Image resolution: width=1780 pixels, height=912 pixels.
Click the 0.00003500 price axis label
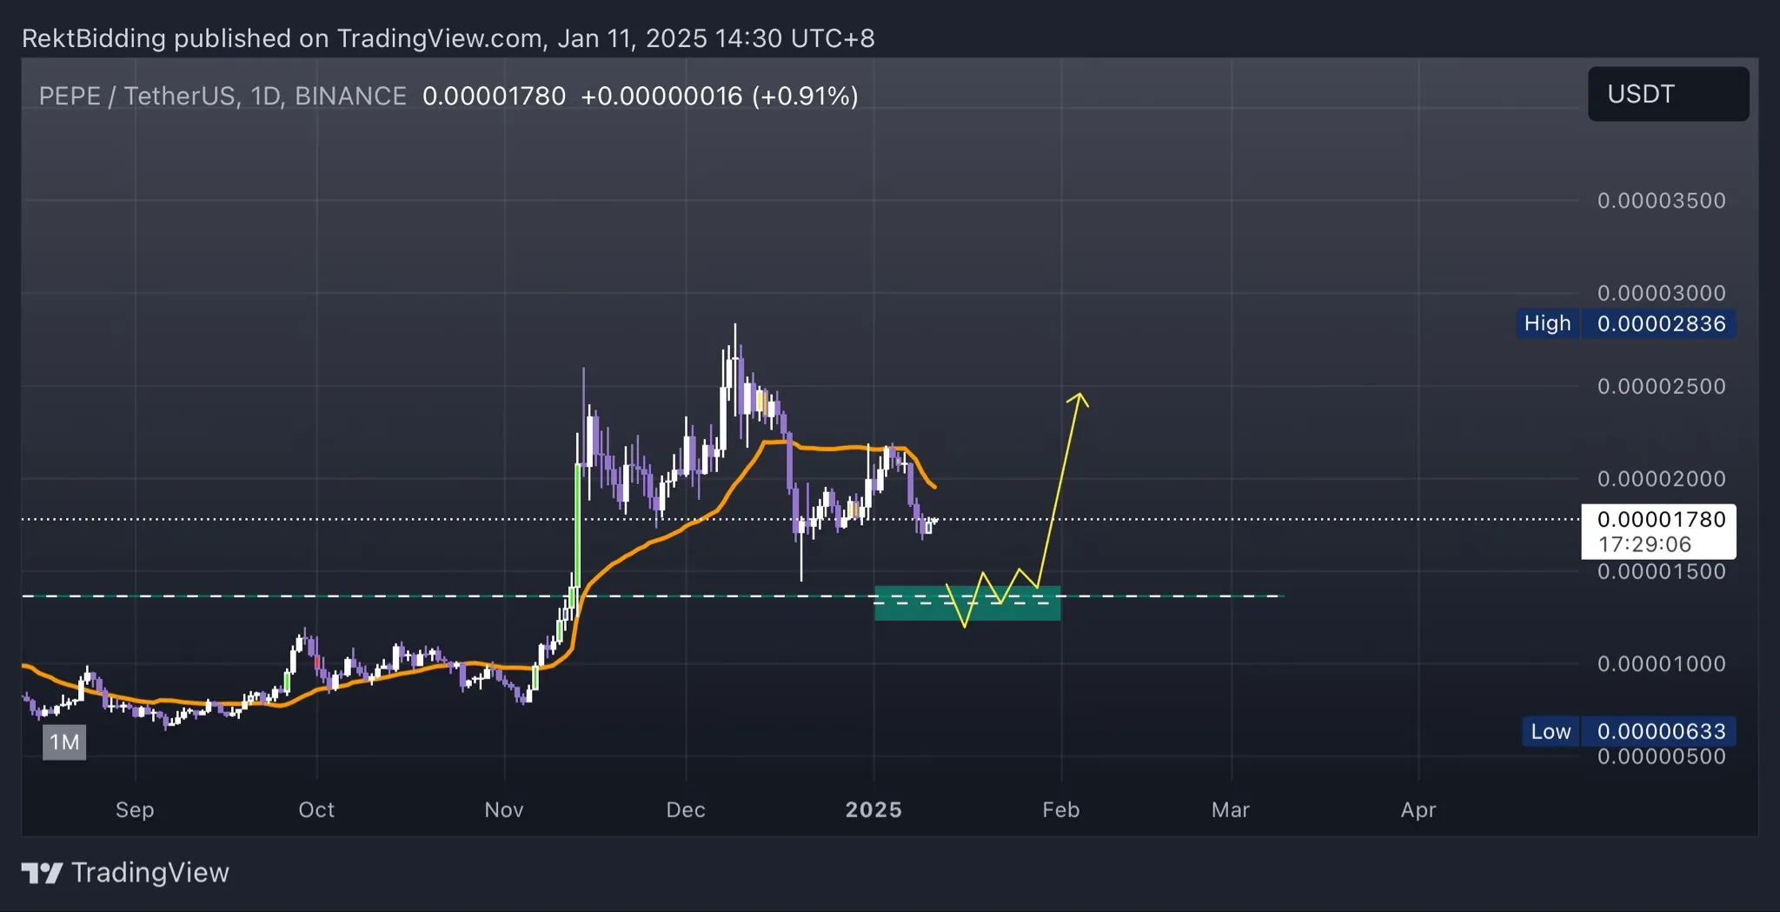[x=1661, y=201]
